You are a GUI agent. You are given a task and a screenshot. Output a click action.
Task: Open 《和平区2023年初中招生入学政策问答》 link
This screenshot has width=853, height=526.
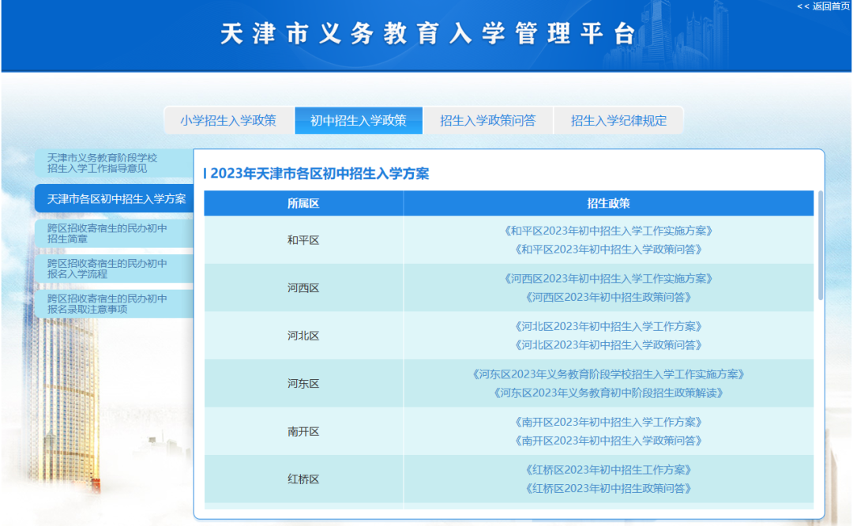point(608,249)
